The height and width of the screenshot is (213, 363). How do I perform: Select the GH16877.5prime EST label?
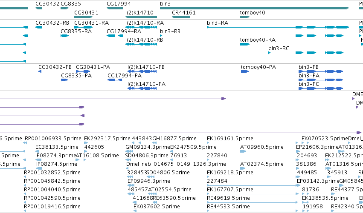pos(174,139)
